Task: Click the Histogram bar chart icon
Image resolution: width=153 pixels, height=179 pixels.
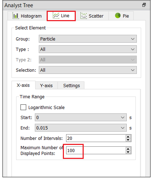Action: tap(15, 16)
